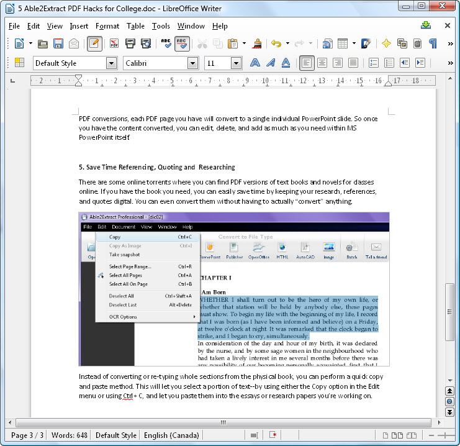Open the Navigation circle button
The height and width of the screenshot is (446, 460).
(449, 401)
